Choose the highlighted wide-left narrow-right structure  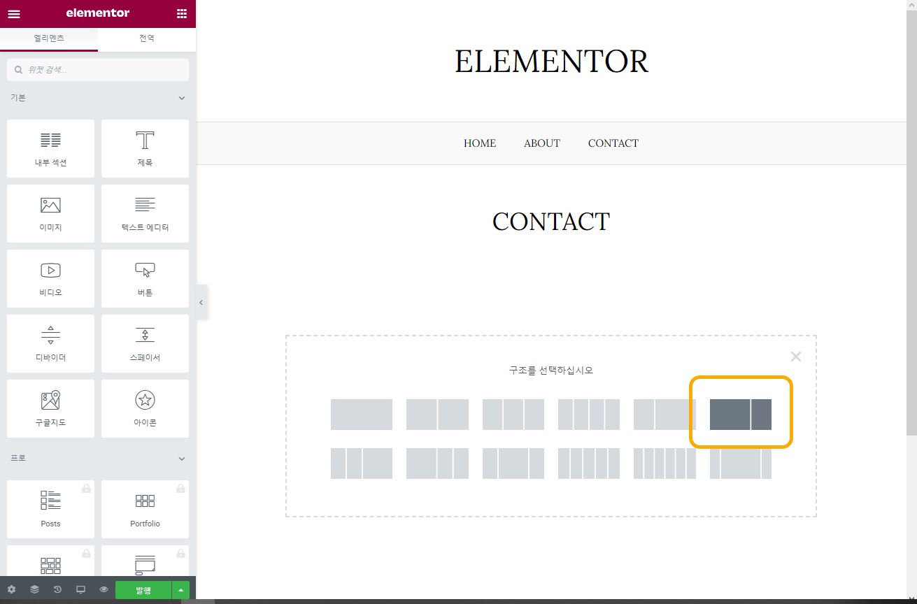[x=741, y=415]
